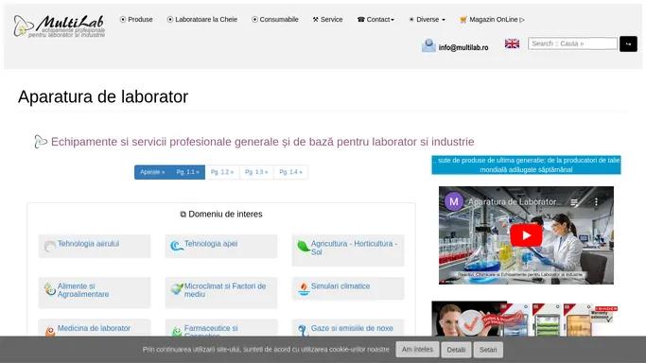Open video more options menu
This screenshot has height=363, width=646.
click(x=596, y=201)
